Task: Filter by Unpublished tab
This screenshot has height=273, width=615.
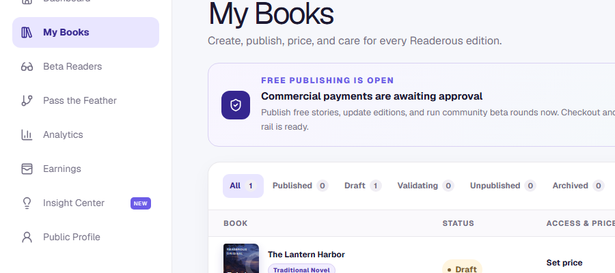Action: (503, 186)
